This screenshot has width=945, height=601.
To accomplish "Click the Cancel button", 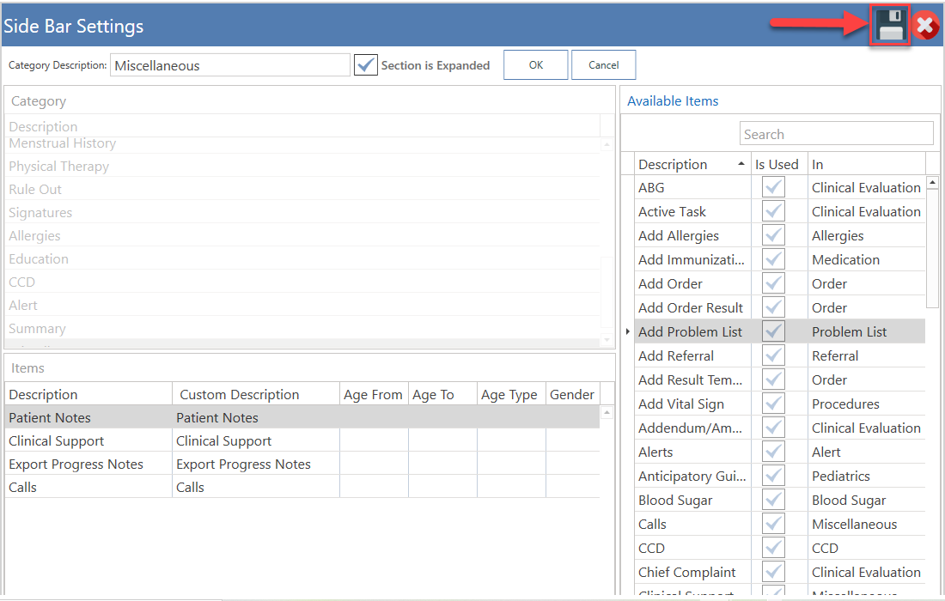I will point(603,65).
